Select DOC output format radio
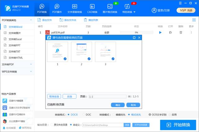 pyautogui.click(x=83, y=115)
